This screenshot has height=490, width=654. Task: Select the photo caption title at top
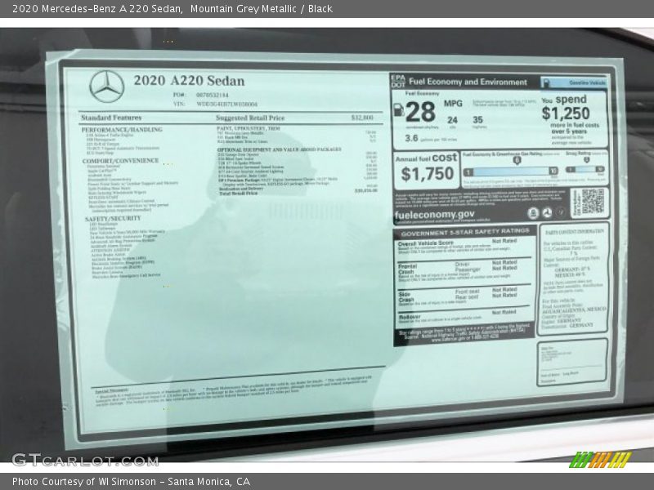[x=172, y=9]
